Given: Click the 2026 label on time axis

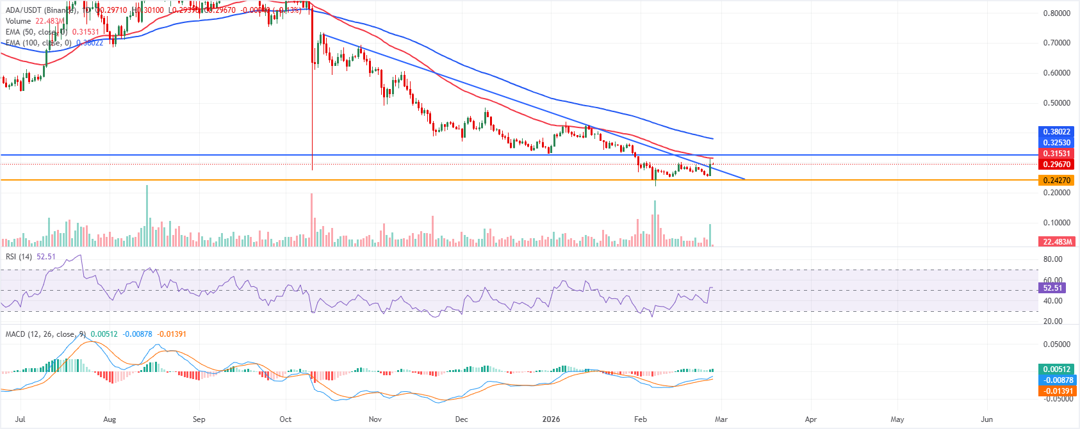Looking at the screenshot, I should pyautogui.click(x=551, y=419).
